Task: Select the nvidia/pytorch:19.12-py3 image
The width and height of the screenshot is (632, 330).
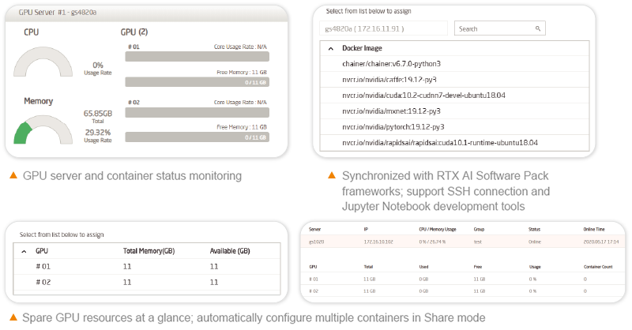Action: [x=393, y=126]
